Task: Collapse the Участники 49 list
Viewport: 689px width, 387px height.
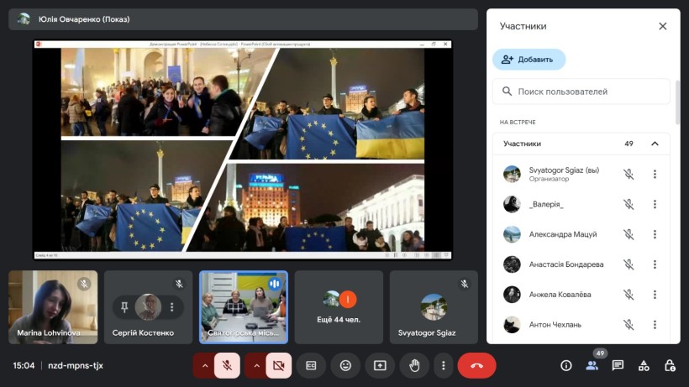Action: click(655, 144)
